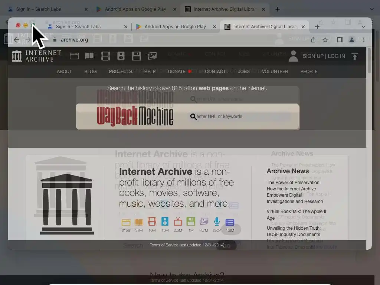Open the 38M texts media icon

pos(139,222)
